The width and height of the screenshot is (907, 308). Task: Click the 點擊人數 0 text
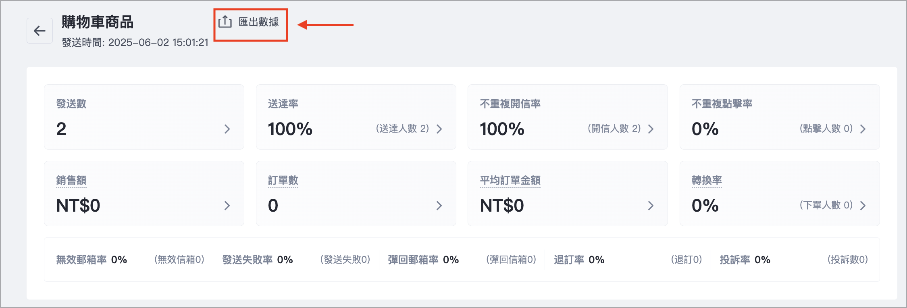coord(826,129)
